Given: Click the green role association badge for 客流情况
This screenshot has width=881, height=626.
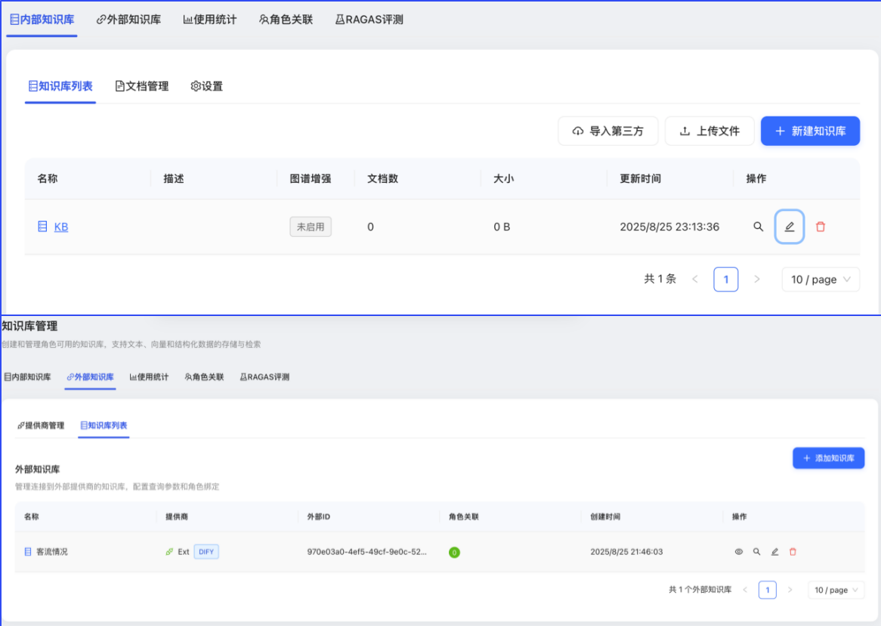Looking at the screenshot, I should click(x=454, y=553).
